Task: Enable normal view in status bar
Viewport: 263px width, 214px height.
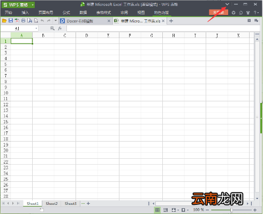Action: pos(157,210)
